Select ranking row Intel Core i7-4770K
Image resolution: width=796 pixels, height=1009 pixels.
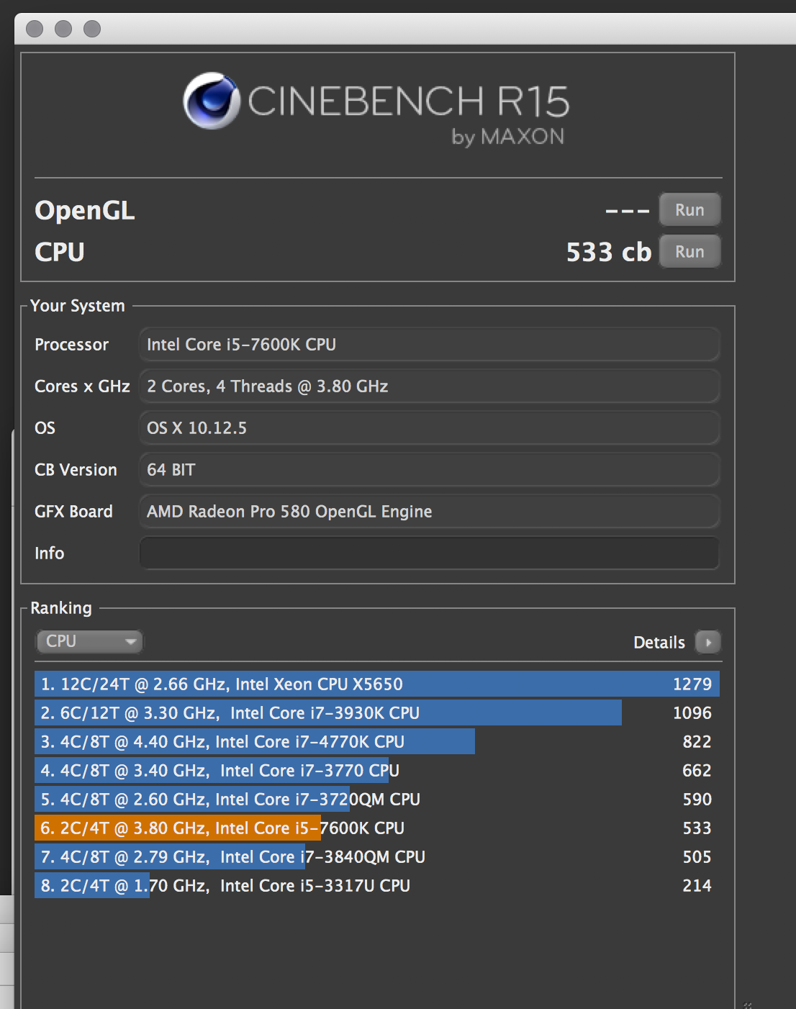(377, 741)
